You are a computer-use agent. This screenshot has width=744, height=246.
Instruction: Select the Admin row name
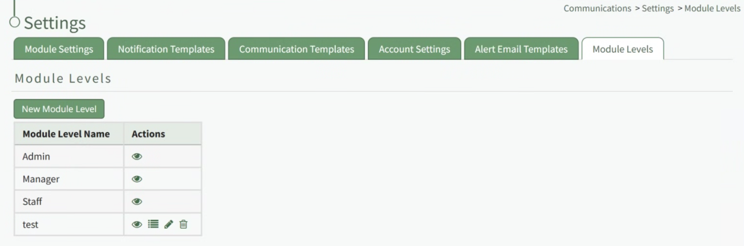click(x=36, y=156)
